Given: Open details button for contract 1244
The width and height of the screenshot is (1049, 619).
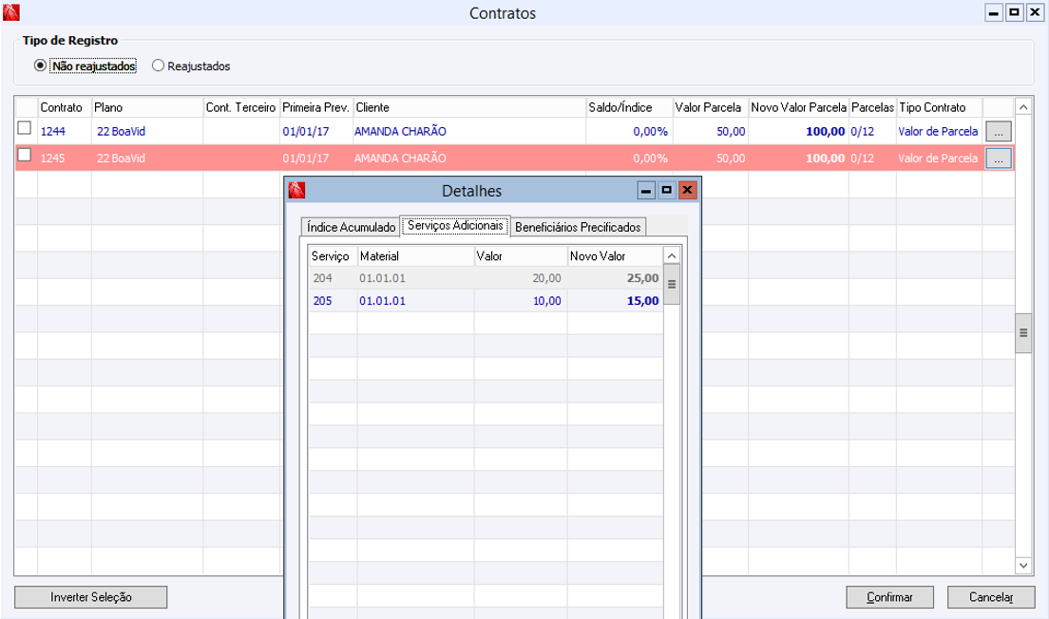Looking at the screenshot, I should [999, 132].
